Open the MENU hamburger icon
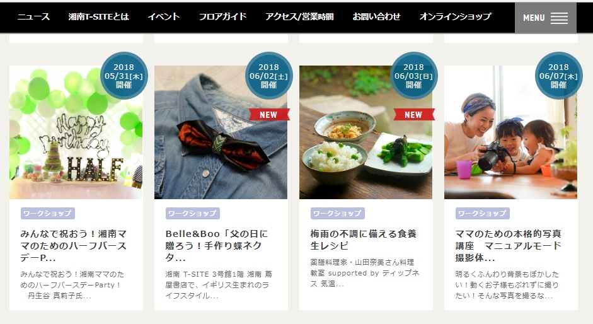 pyautogui.click(x=545, y=18)
